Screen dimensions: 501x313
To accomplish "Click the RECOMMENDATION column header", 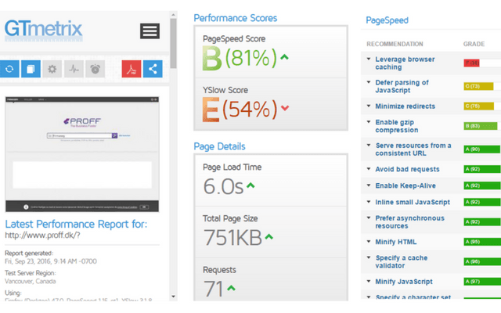I will tap(395, 44).
